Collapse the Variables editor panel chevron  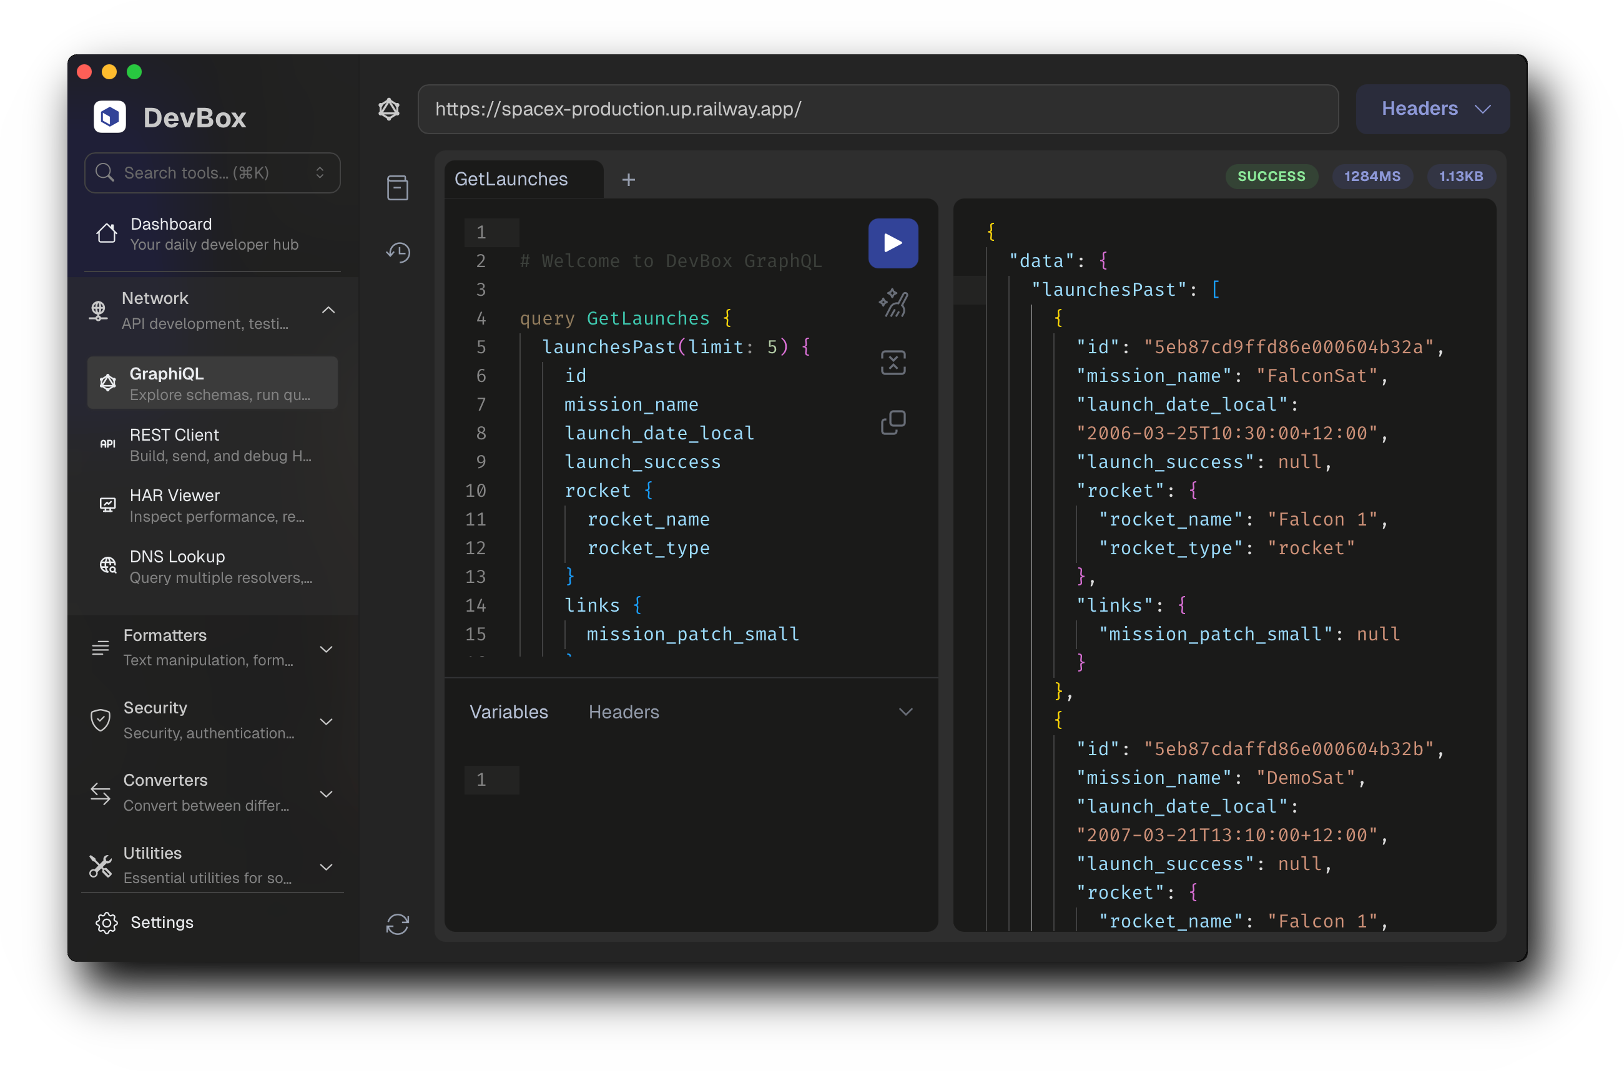coord(905,712)
